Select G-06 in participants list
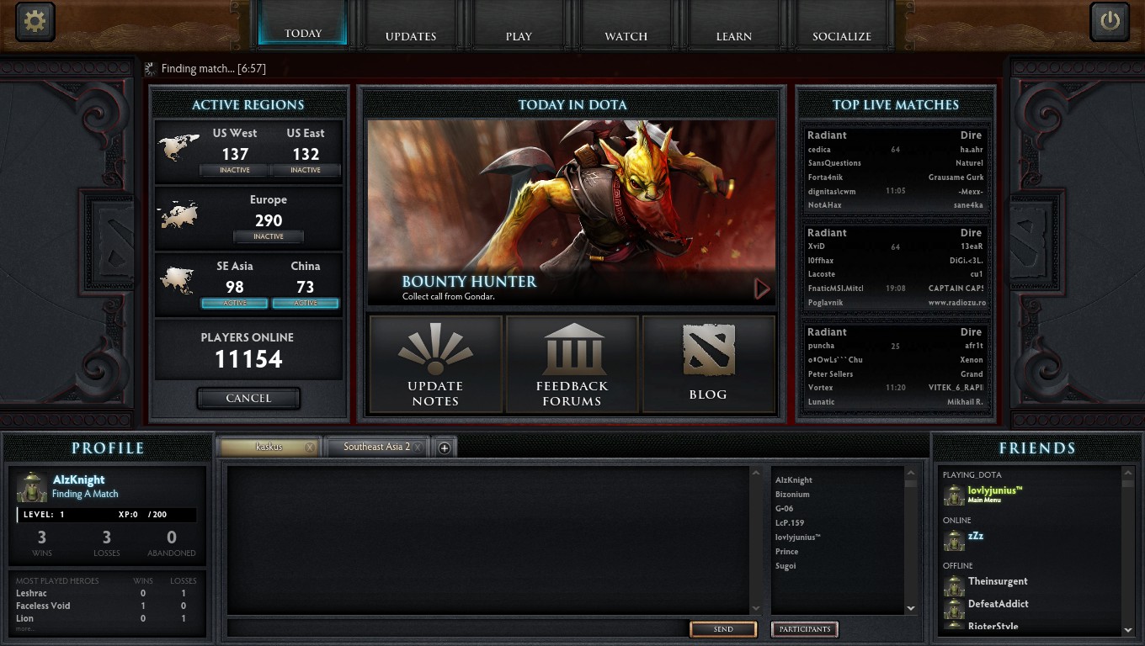Image resolution: width=1145 pixels, height=646 pixels. (784, 509)
